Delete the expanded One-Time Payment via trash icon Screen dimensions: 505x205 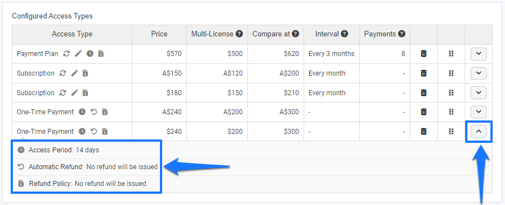[x=424, y=132]
